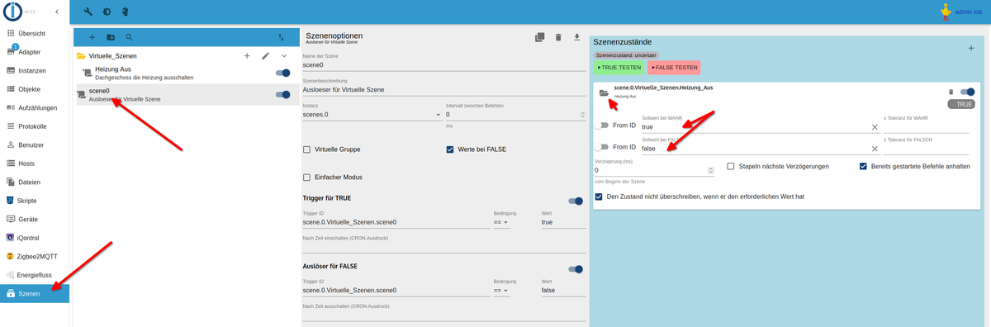Viewport: 991px width, 327px height.
Task: Toggle the Heizung Aus scene switch
Action: click(x=282, y=73)
